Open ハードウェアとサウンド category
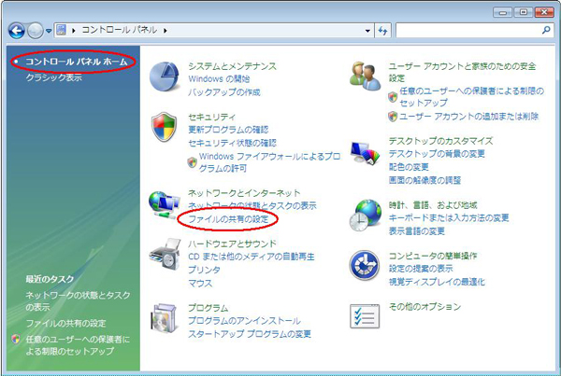 [x=232, y=244]
